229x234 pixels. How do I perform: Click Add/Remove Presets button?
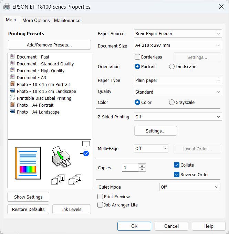pyautogui.click(x=49, y=45)
